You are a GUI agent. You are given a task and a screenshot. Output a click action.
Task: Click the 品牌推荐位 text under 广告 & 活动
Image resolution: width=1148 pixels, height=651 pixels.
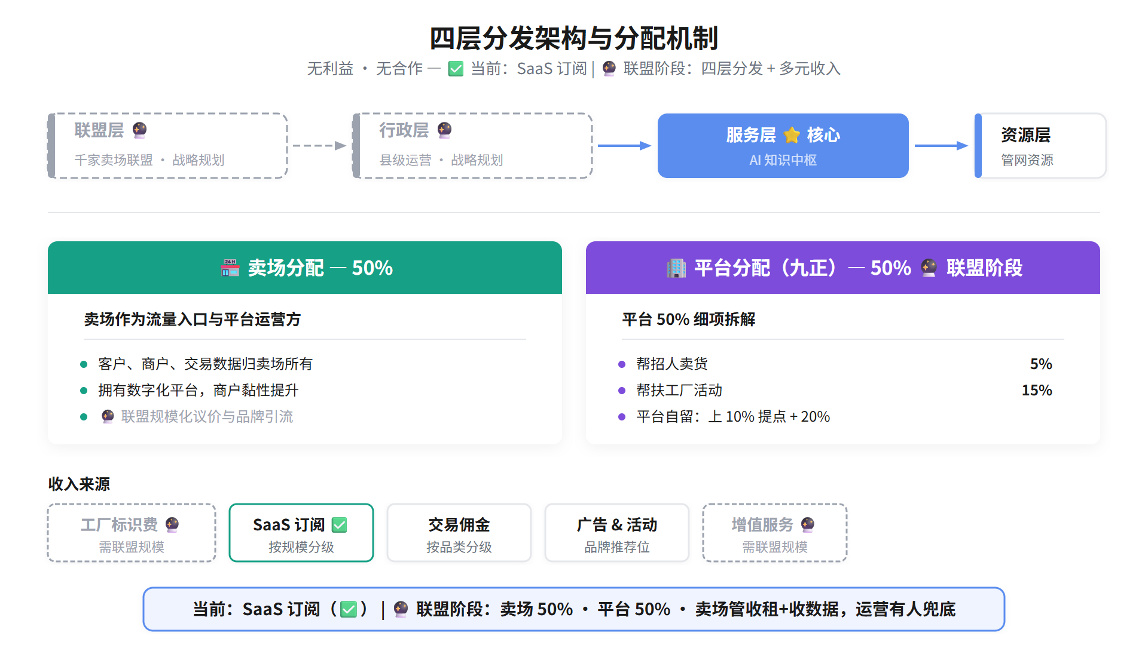(617, 547)
